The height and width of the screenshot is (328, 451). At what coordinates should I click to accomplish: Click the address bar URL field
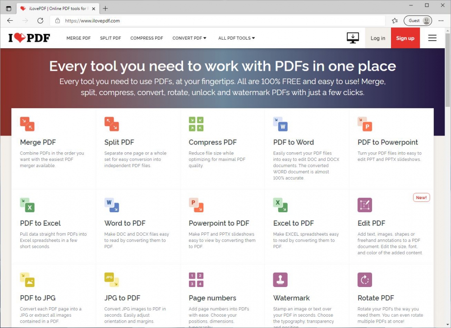pos(217,21)
